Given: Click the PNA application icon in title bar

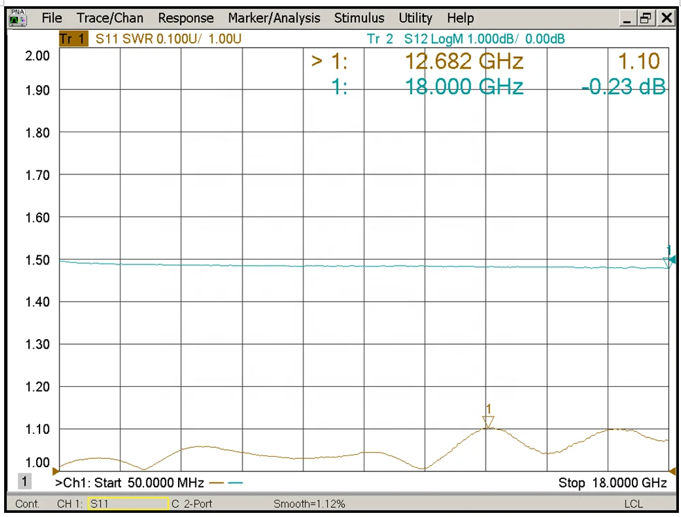Looking at the screenshot, I should coord(17,18).
